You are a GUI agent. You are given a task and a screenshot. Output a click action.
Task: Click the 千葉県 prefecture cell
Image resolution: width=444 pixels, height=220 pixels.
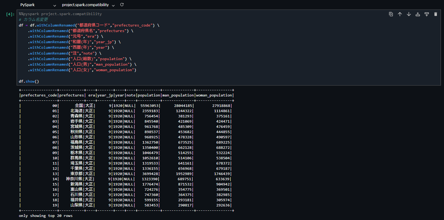click(x=77, y=169)
